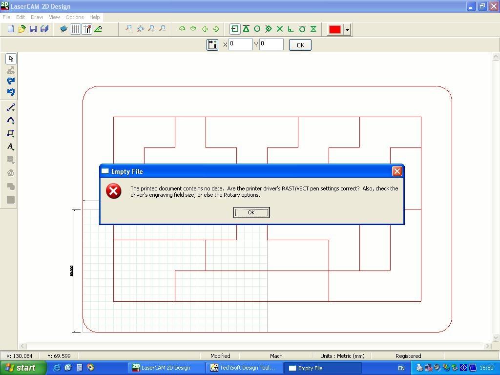This screenshot has height=375, width=500.
Task: Toggle the grid display button
Action: coord(75,29)
